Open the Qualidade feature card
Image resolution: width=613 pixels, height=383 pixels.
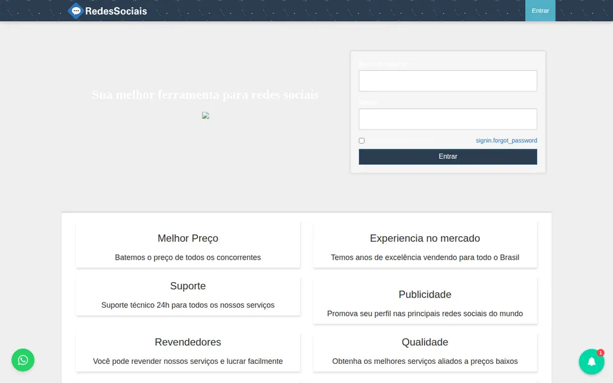[425, 352]
